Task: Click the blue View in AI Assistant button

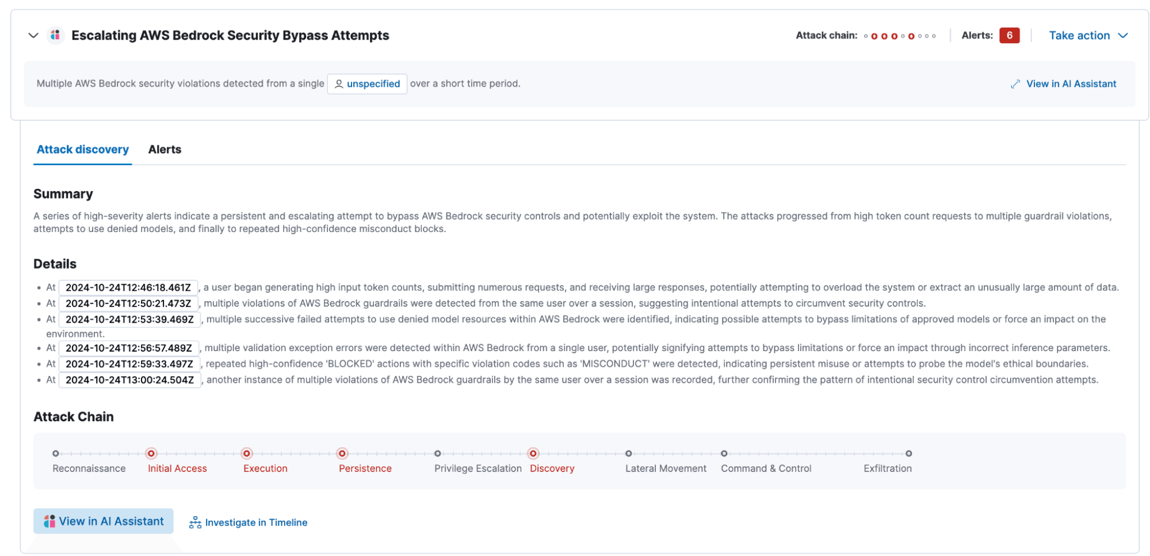Action: [104, 521]
